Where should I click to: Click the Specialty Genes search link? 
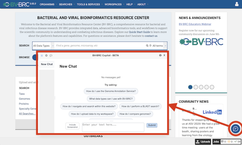(x=27, y=109)
